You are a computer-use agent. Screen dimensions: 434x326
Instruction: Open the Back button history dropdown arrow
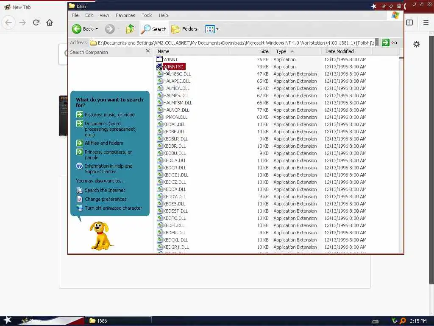pyautogui.click(x=97, y=29)
